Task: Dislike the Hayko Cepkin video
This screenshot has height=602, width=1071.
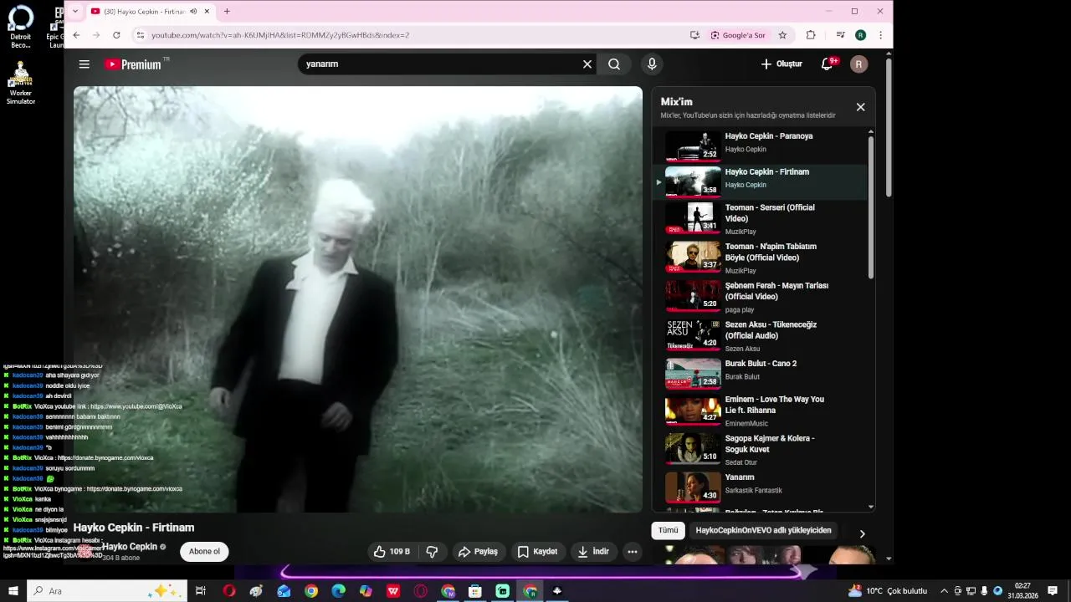Action: tap(433, 552)
